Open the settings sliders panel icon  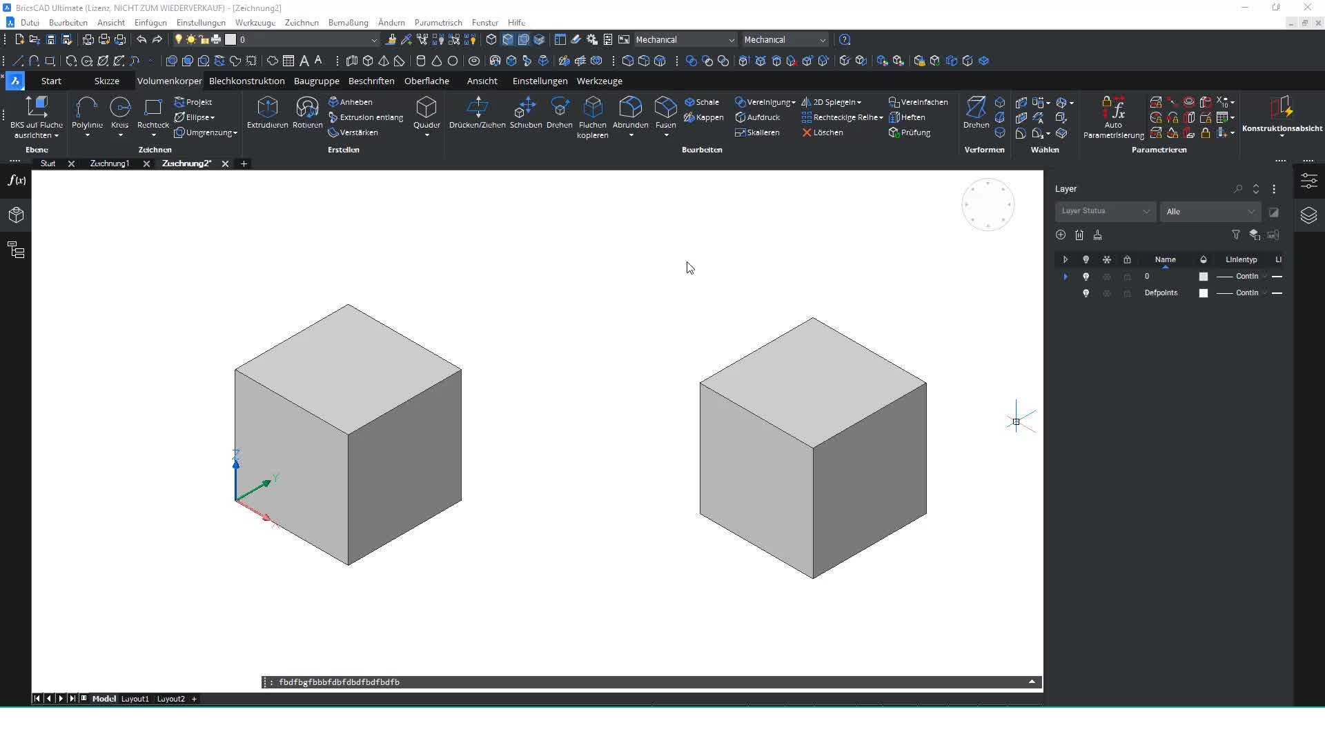coord(1308,181)
